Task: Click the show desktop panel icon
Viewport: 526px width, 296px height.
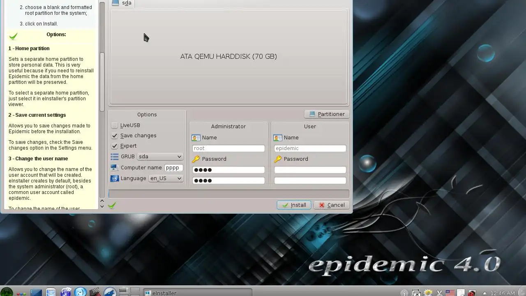Action: (x=36, y=293)
